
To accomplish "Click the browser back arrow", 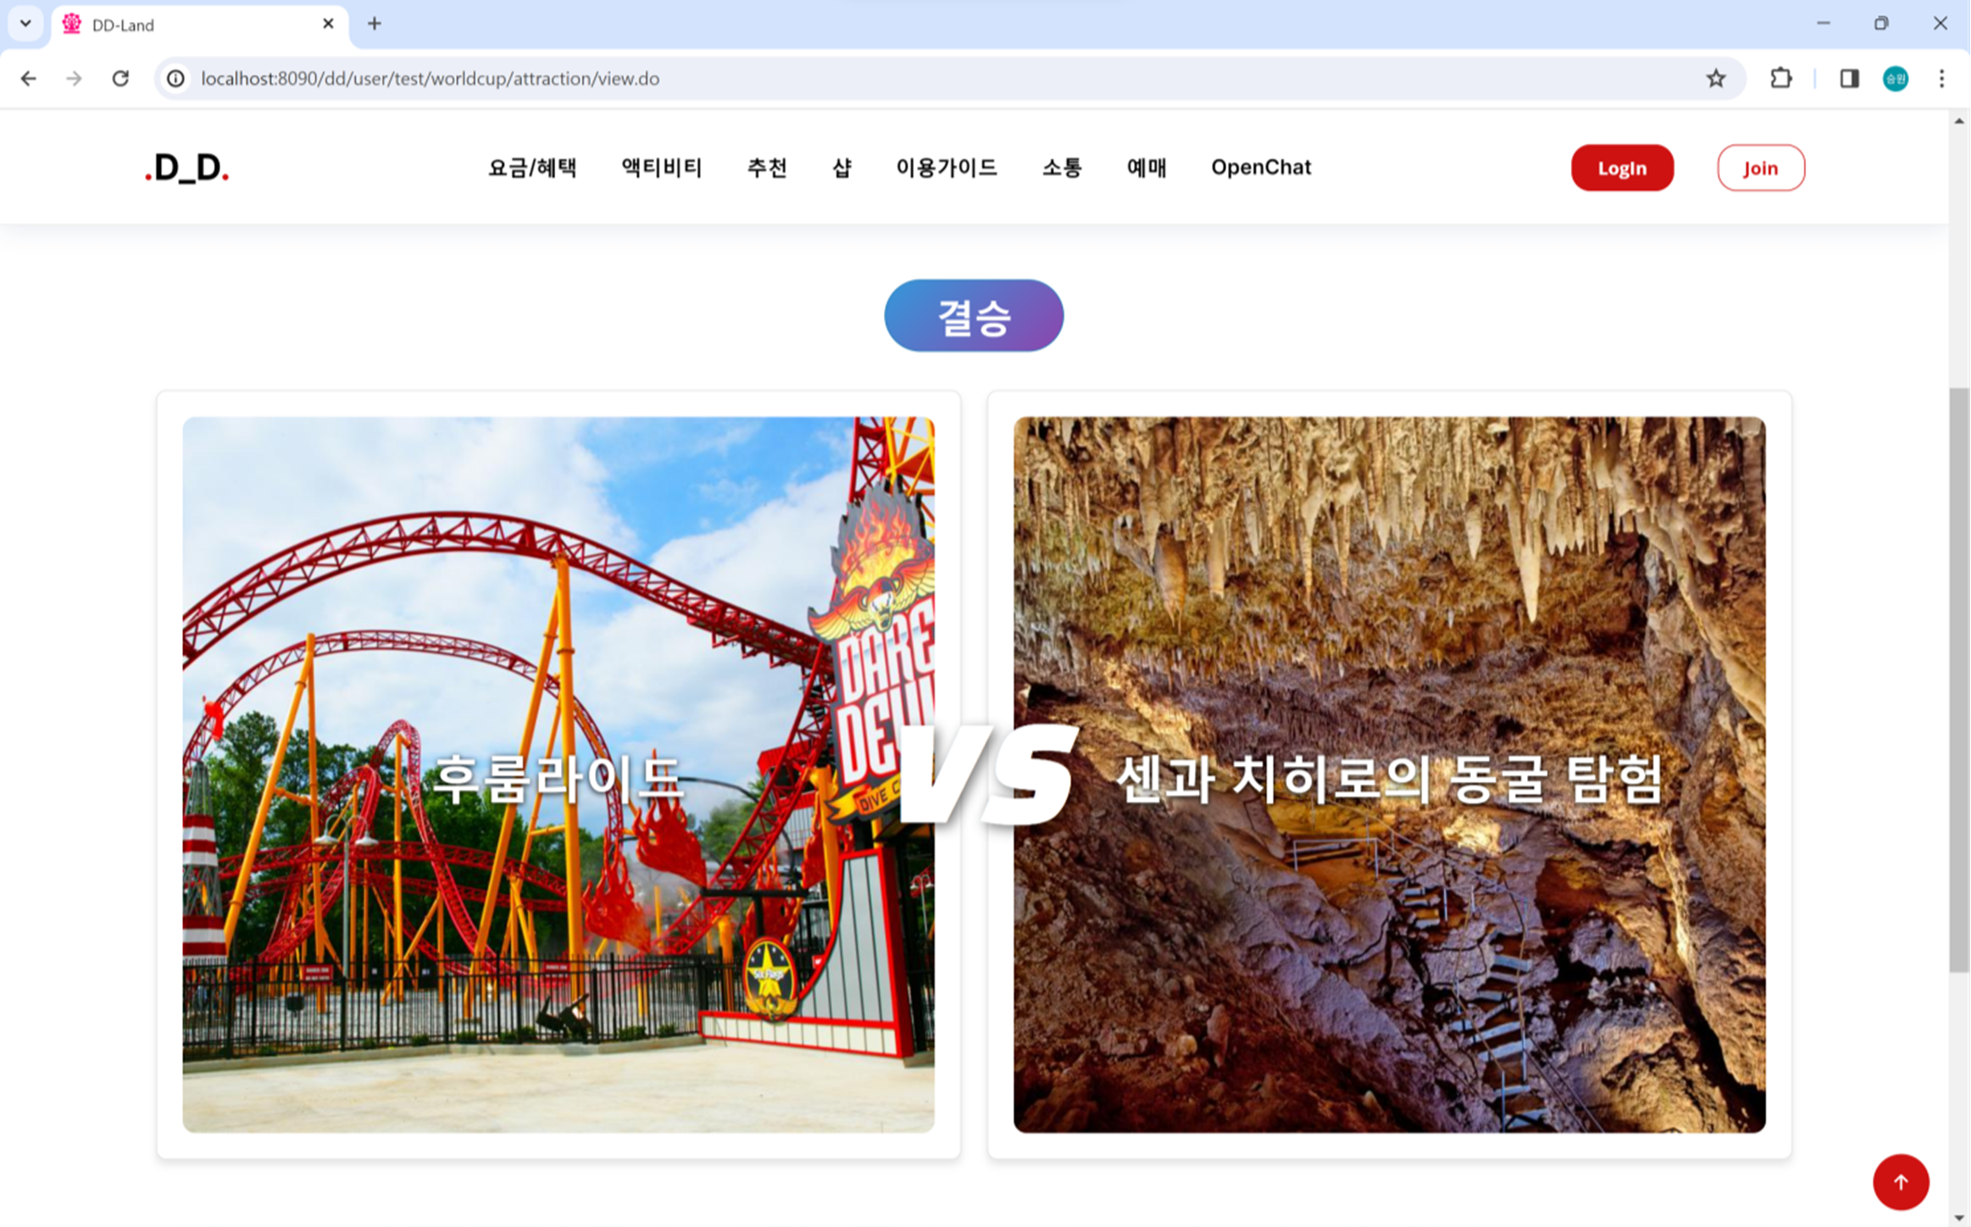I will click(x=29, y=79).
